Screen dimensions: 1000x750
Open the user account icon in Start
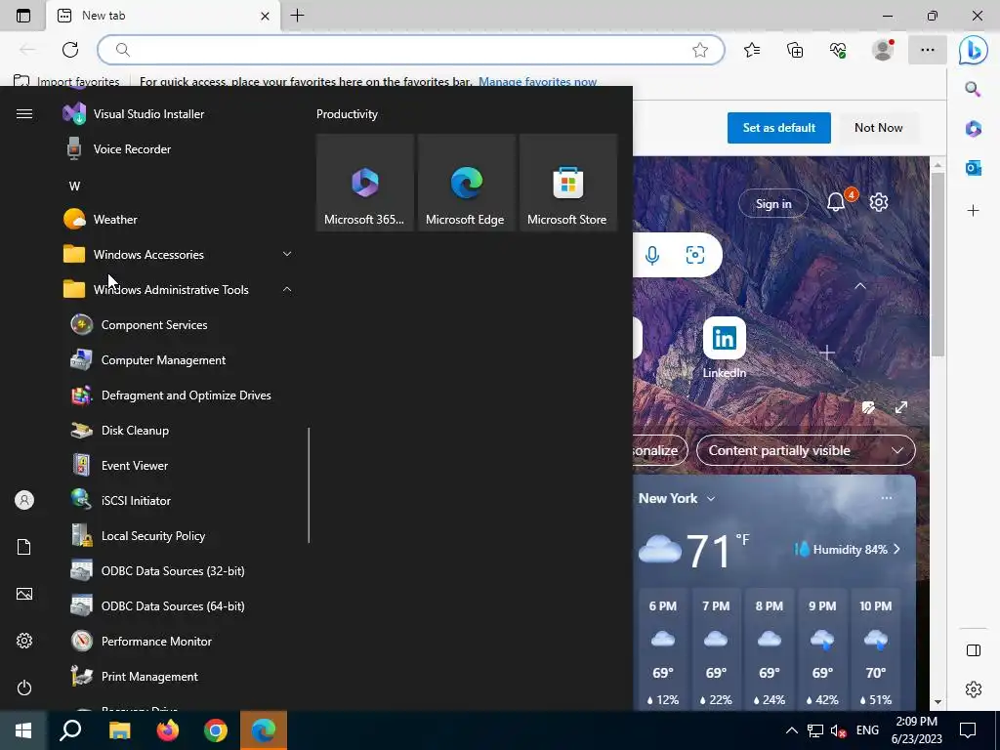point(24,500)
